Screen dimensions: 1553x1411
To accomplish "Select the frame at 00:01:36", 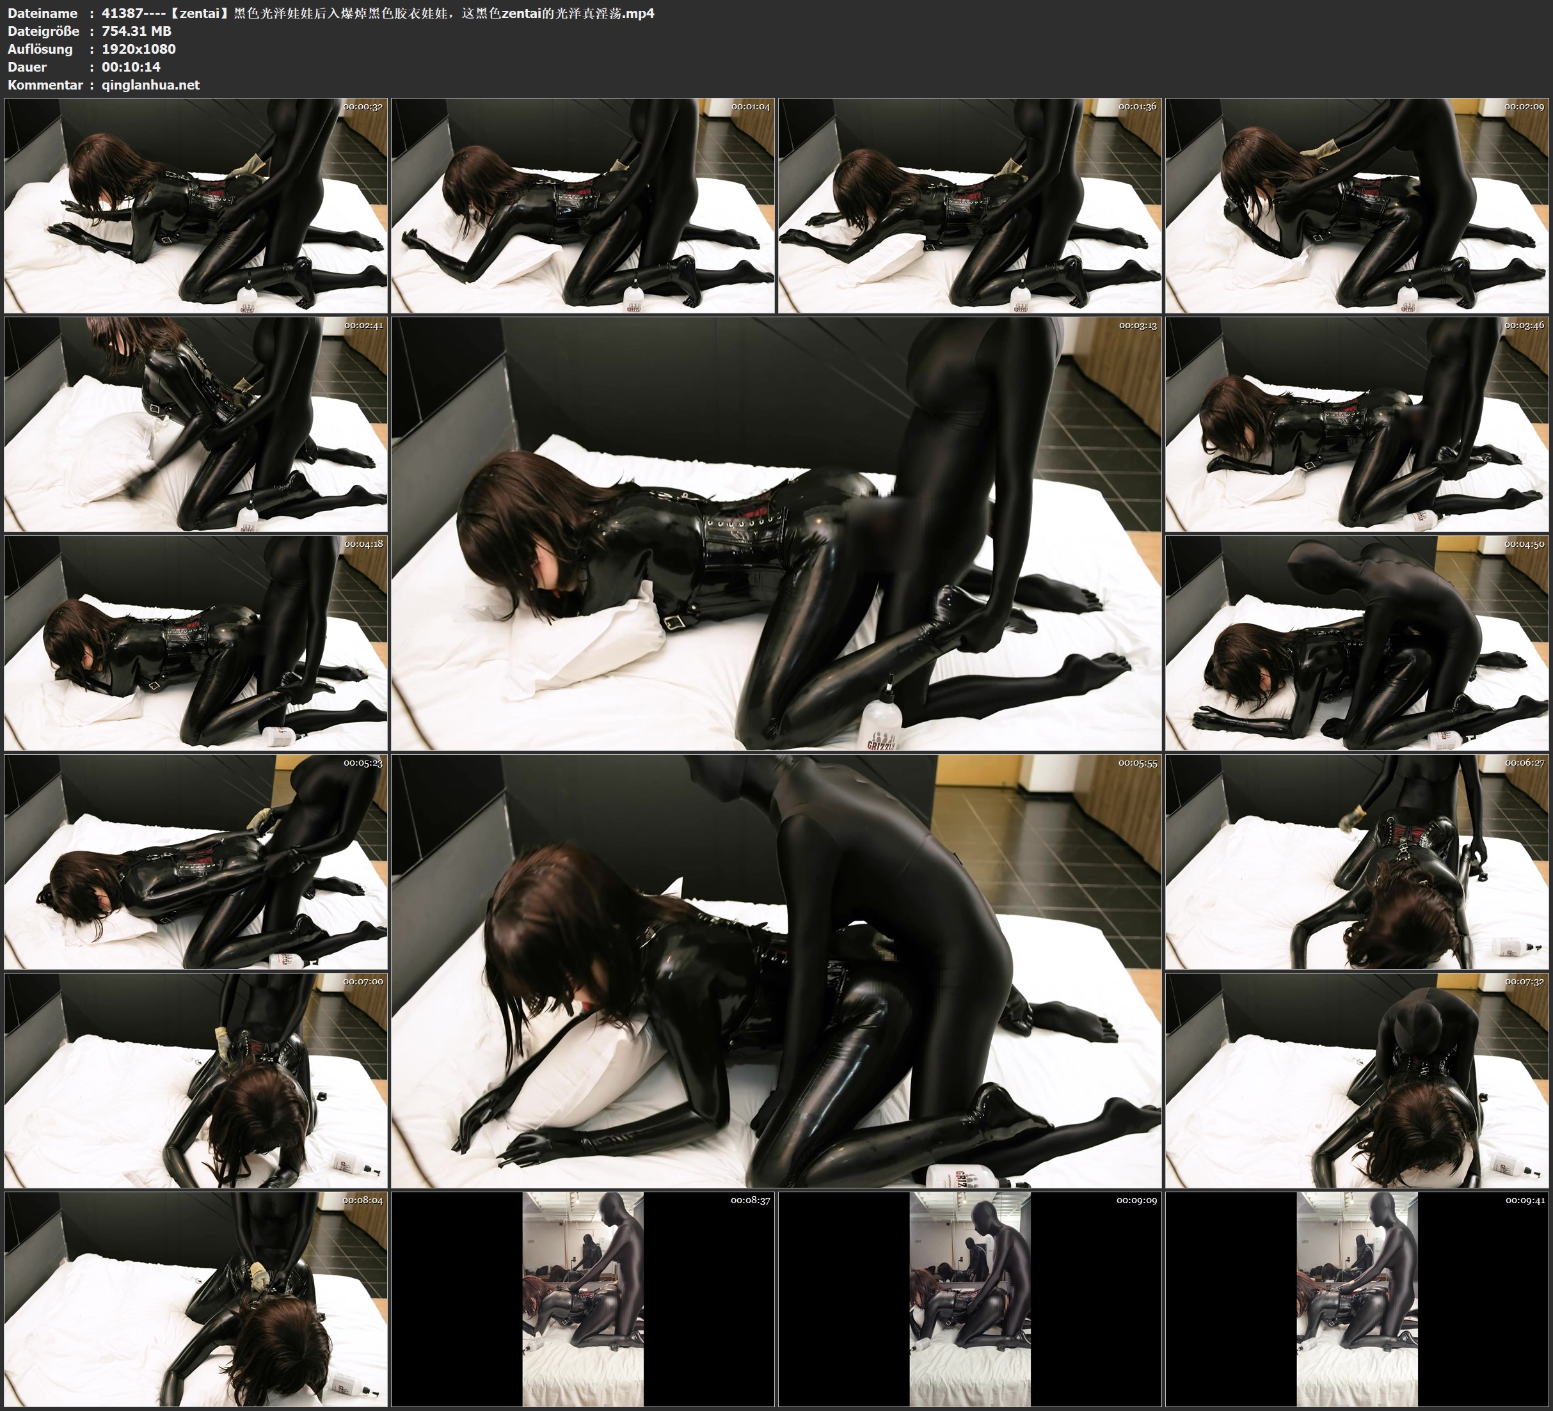I will pos(970,206).
